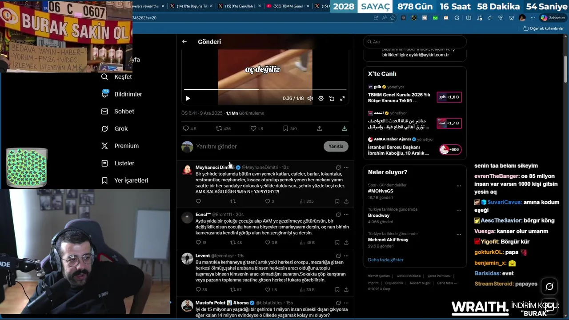
Task: Open Gizlilik Politikası footer link
Action: click(x=409, y=276)
